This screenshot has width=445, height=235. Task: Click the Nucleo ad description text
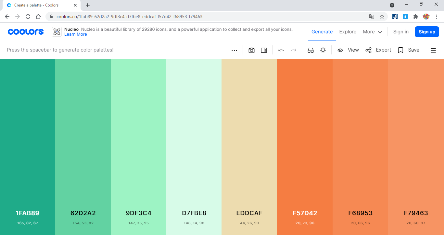187,29
